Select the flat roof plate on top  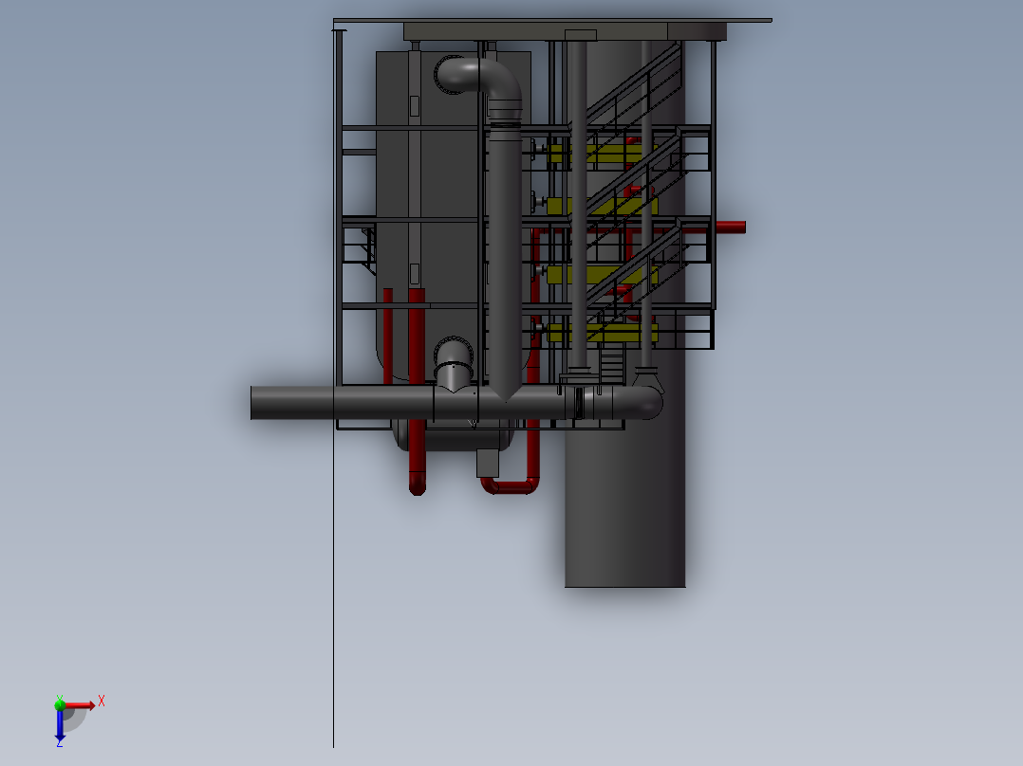pyautogui.click(x=552, y=20)
